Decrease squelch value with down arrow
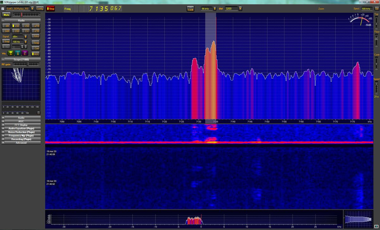 [26, 48]
